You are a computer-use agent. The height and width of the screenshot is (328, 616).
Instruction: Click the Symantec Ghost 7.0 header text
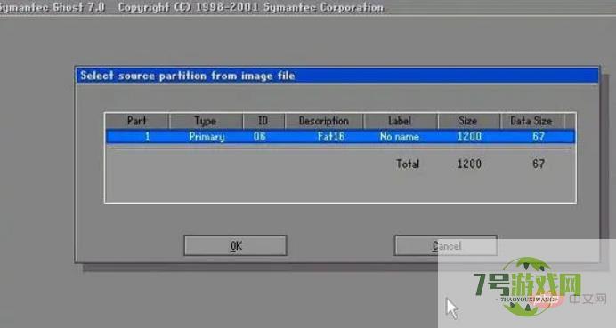(53, 7)
